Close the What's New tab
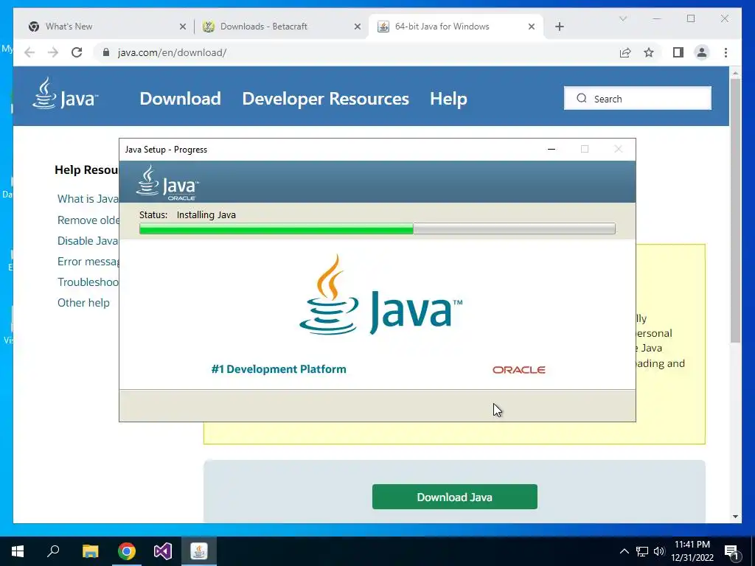This screenshot has width=755, height=566. click(183, 27)
